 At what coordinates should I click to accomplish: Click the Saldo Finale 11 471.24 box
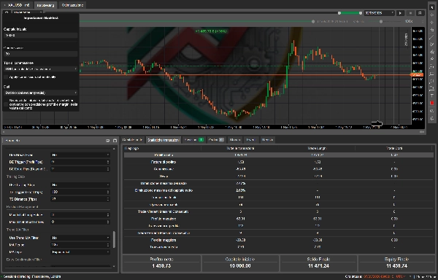318,262
